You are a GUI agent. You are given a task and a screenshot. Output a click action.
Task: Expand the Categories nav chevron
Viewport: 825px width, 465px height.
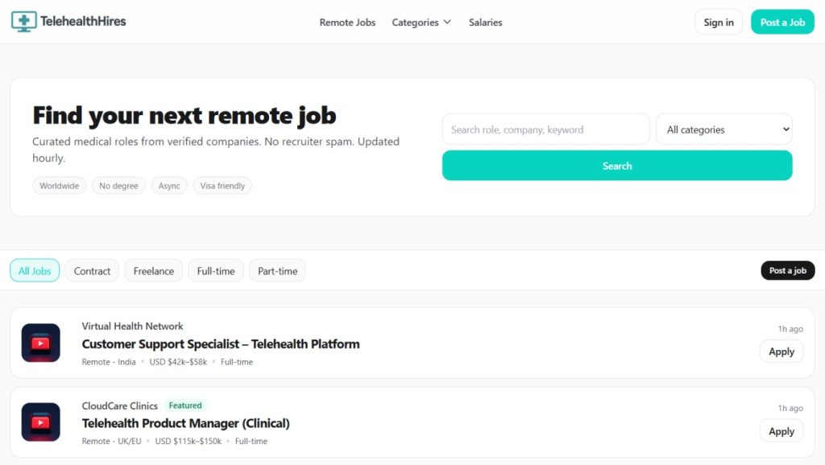pos(447,23)
